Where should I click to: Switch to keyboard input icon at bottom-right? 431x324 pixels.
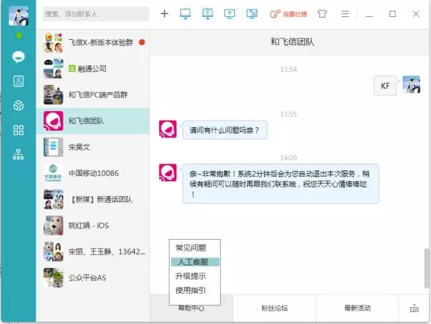[414, 309]
